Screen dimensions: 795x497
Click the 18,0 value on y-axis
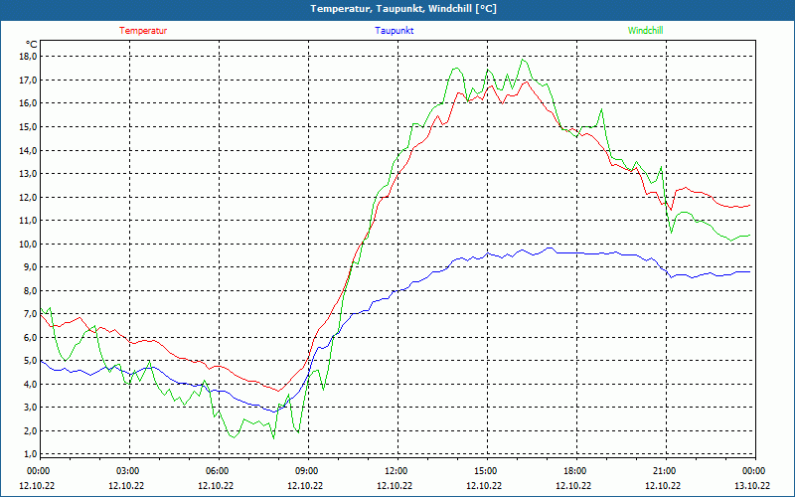[x=28, y=57]
